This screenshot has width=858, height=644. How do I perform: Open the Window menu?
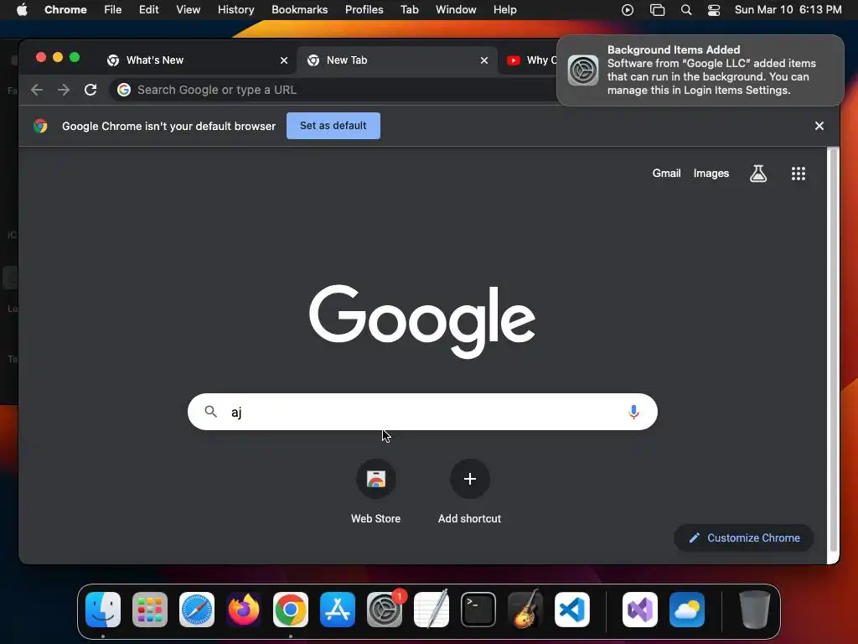pyautogui.click(x=456, y=10)
